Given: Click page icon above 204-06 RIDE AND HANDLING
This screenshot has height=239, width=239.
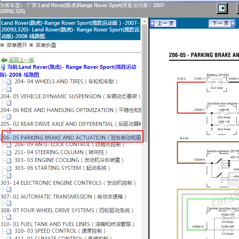Looking at the screenshot, I should 9,103.
